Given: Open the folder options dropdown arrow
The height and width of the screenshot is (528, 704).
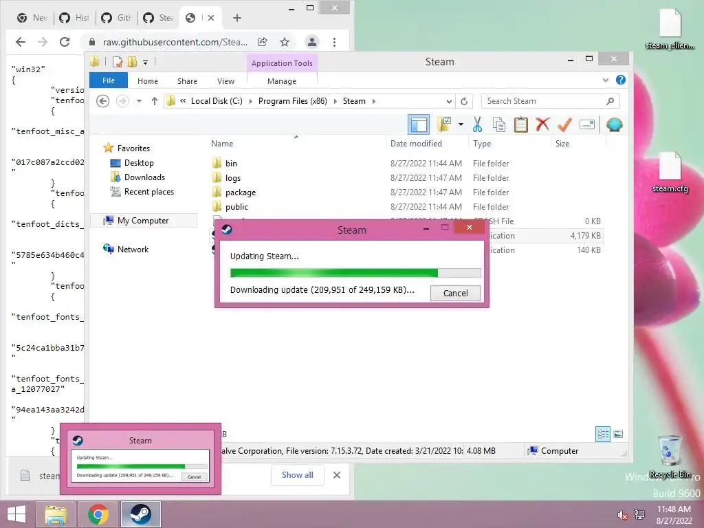Looking at the screenshot, I should 461,124.
